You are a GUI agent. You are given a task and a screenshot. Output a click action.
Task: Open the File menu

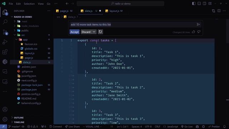(11, 4)
